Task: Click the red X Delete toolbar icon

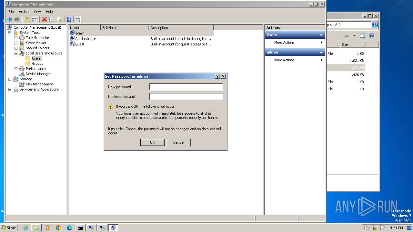Action: tap(45, 19)
